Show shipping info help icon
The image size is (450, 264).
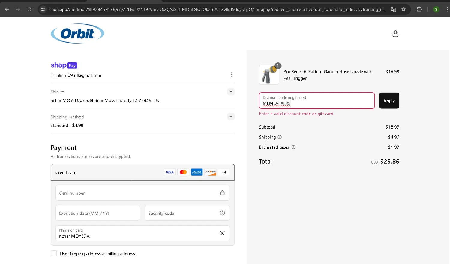(280, 137)
